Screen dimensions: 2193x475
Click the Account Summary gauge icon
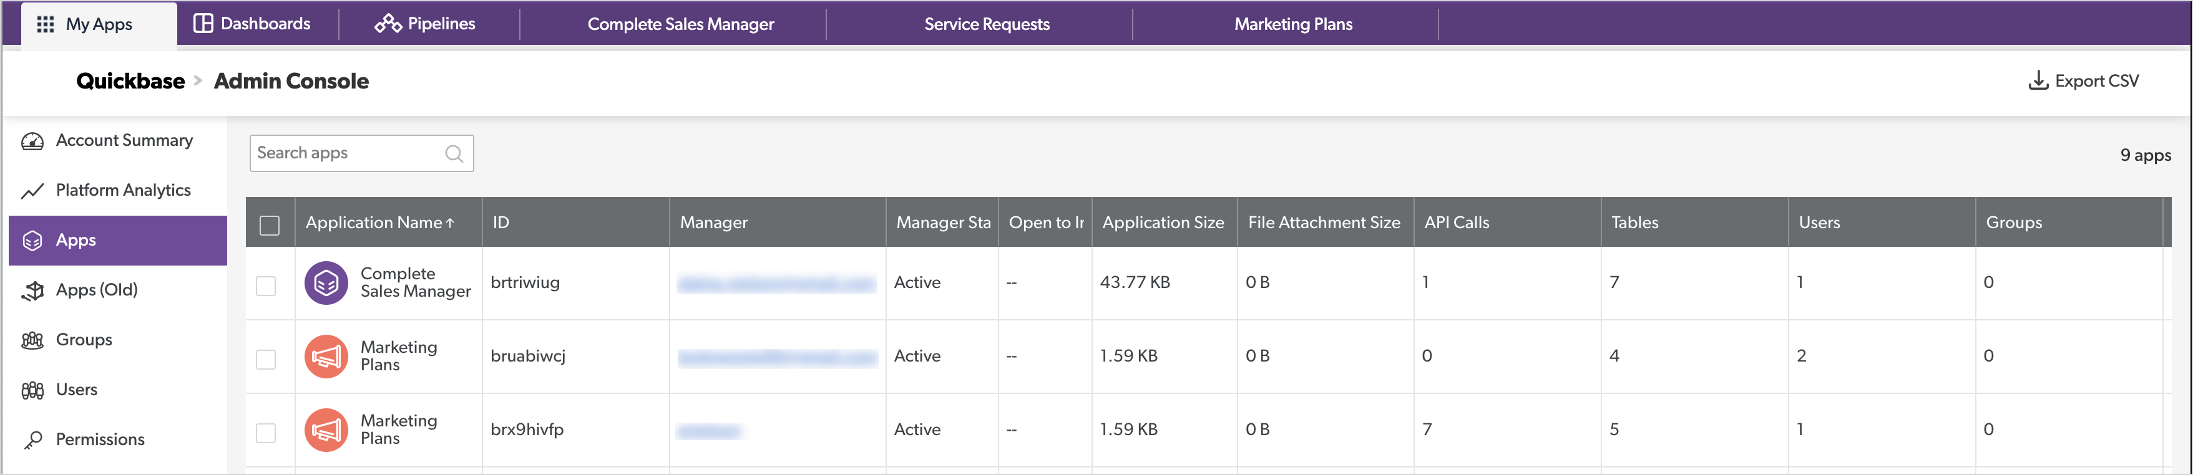pos(32,141)
